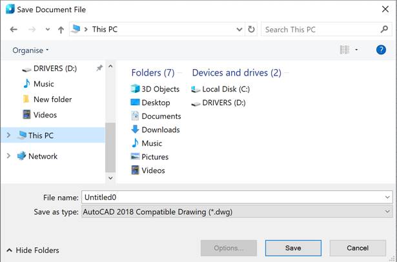Click the Back navigation arrow
This screenshot has height=262, width=397.
coord(14,30)
